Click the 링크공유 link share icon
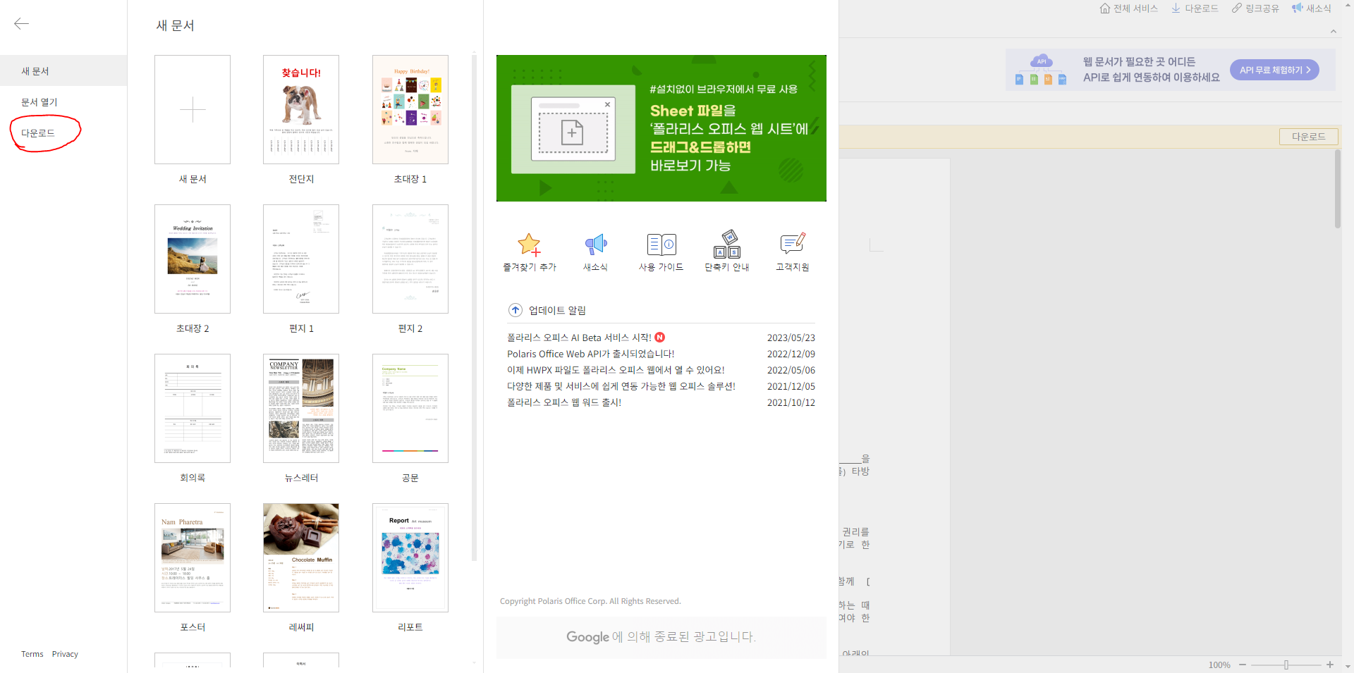The image size is (1354, 673). coord(1236,8)
